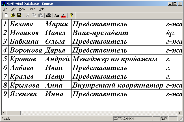The width and height of the screenshot is (184, 122).
Task: Minimize the Northwind Database window
Action: click(x=170, y=4)
